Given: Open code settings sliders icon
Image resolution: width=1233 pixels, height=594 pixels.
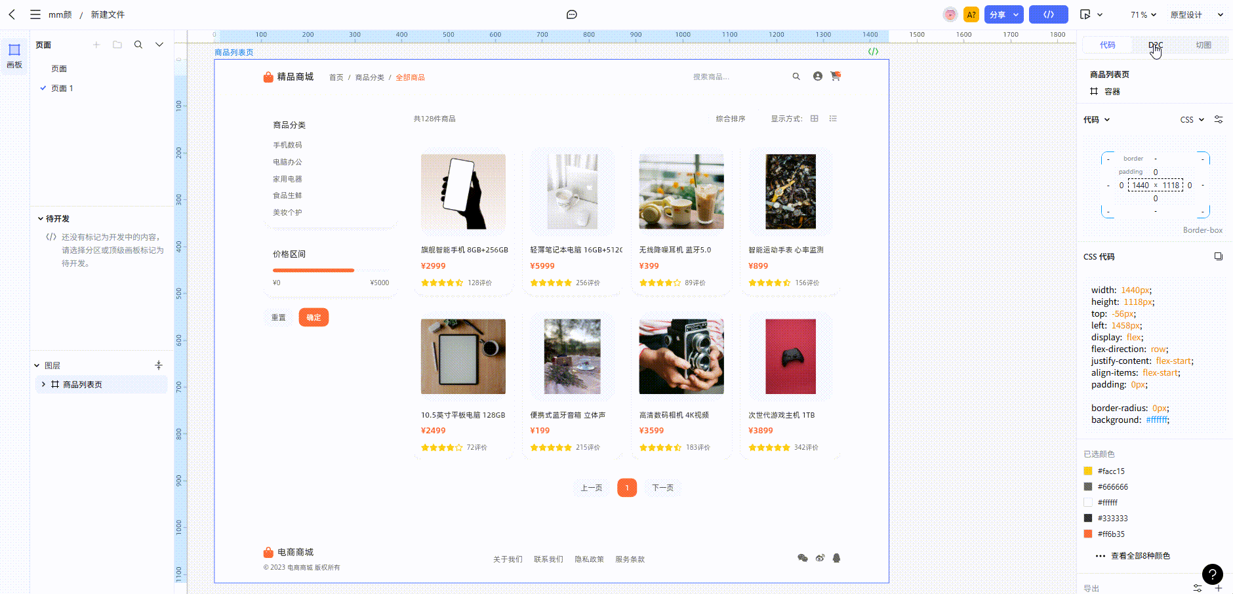Looking at the screenshot, I should tap(1219, 119).
